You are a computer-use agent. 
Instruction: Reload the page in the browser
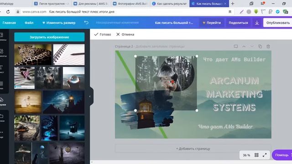8,12
